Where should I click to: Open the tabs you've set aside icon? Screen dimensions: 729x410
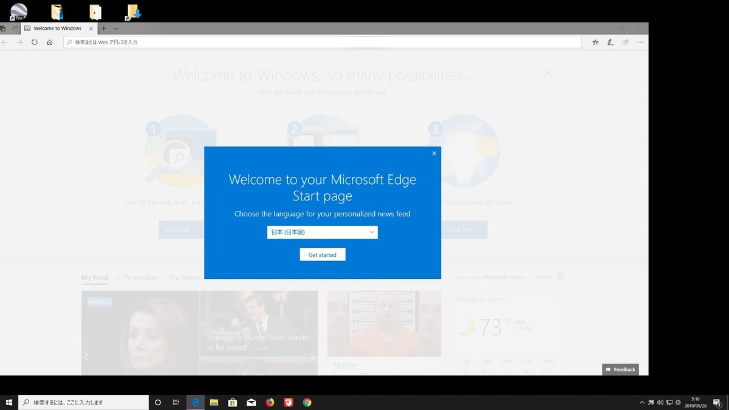(x=3, y=29)
